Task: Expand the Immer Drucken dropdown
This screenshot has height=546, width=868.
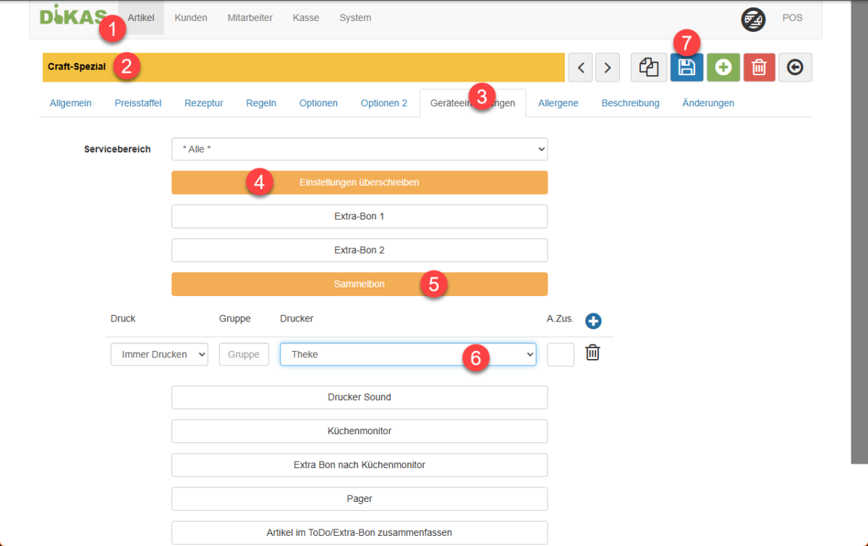Action: tap(159, 355)
